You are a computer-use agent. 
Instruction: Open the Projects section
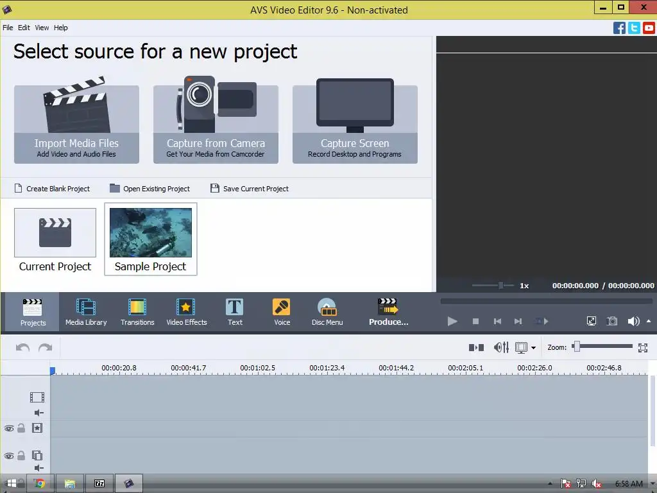click(33, 313)
